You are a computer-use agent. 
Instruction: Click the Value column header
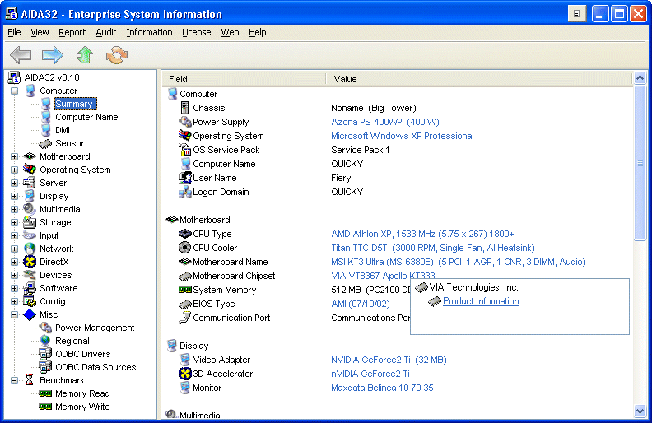click(479, 79)
